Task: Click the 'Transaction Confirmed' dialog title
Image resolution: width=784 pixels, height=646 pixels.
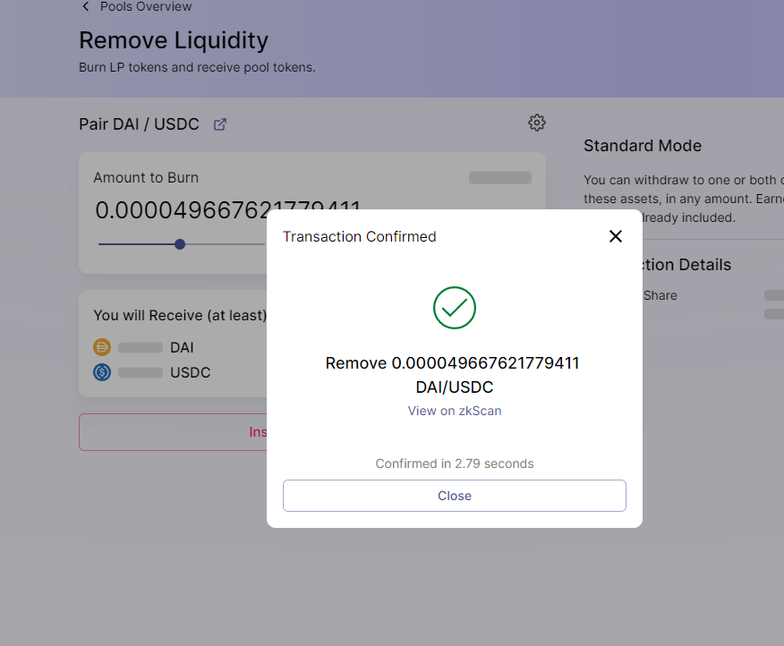Action: click(359, 236)
